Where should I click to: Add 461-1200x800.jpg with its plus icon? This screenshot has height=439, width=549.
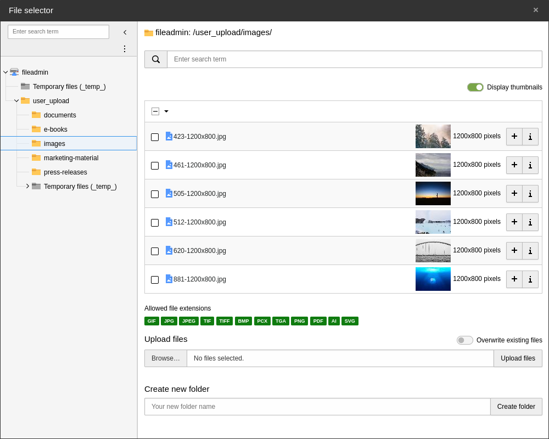[514, 165]
